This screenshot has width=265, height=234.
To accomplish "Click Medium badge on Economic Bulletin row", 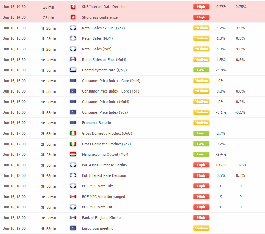I will 201,123.
